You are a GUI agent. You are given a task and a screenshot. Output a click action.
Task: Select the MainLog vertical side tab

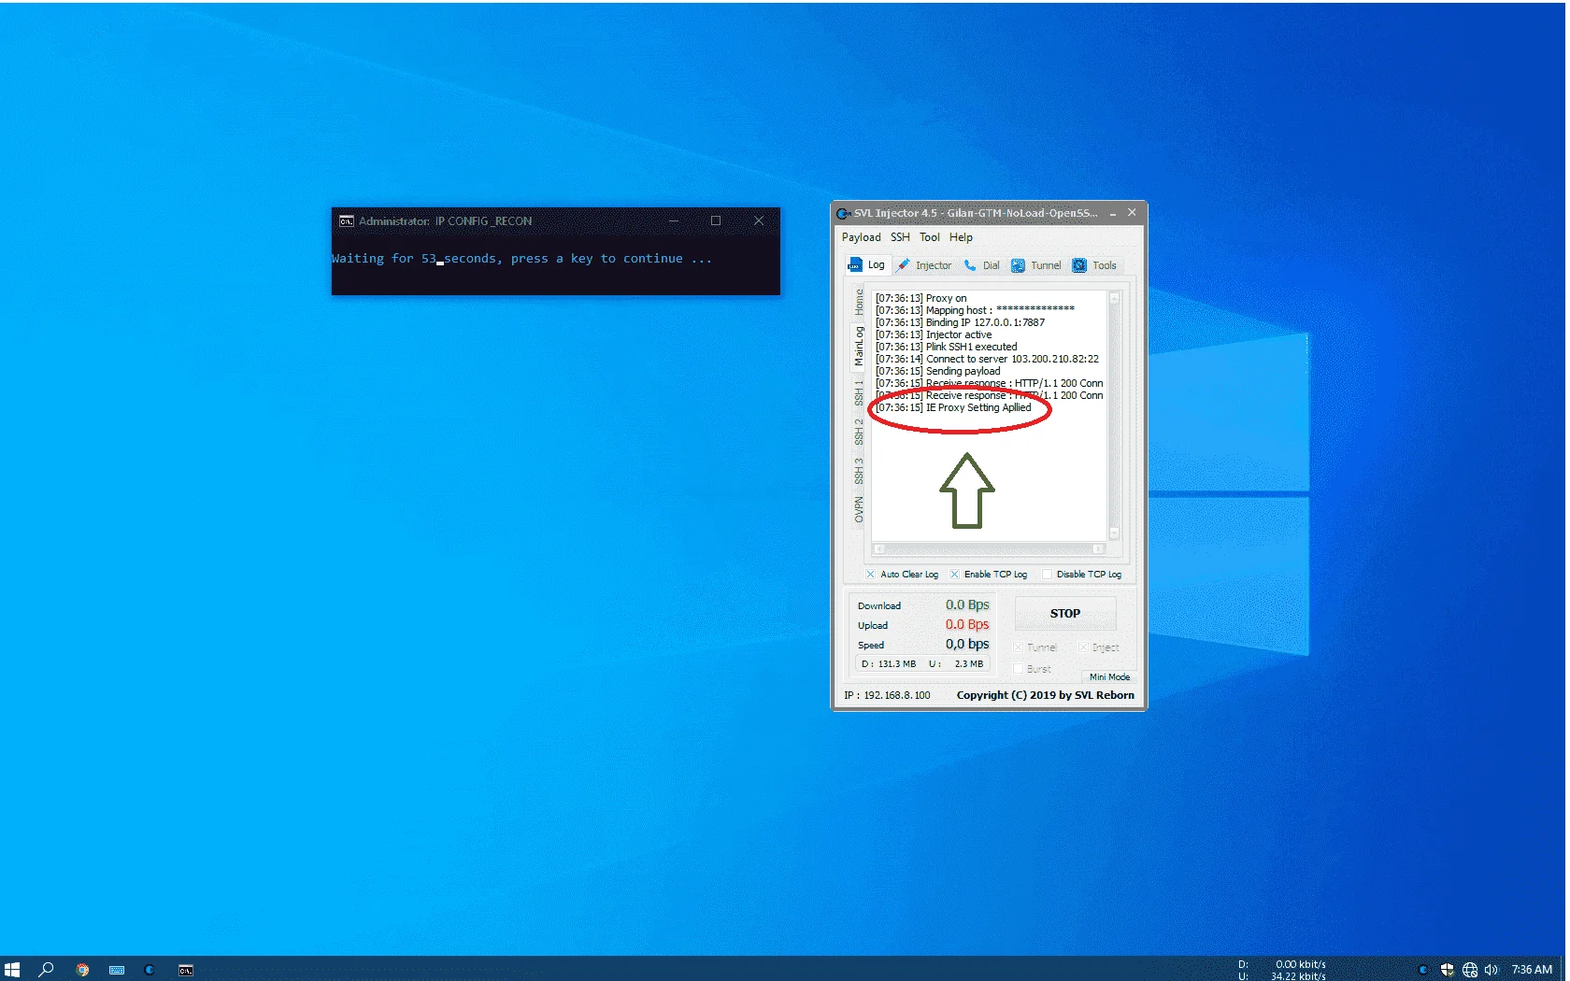(859, 346)
